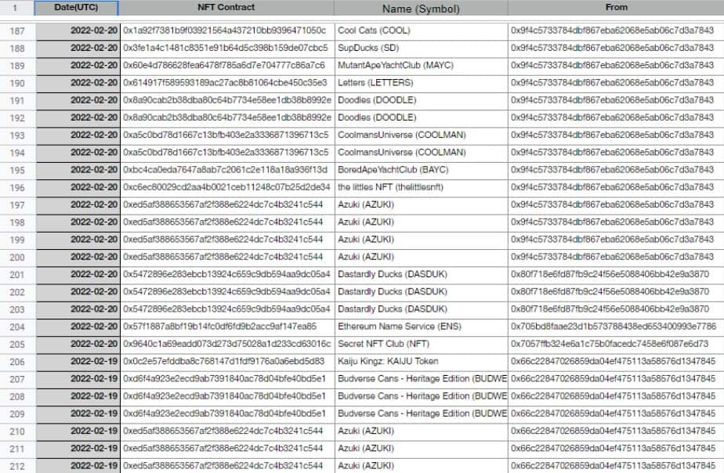
Task: Click Dastardly Ducks (DASDUK) cell in row 203
Action: pos(421,309)
